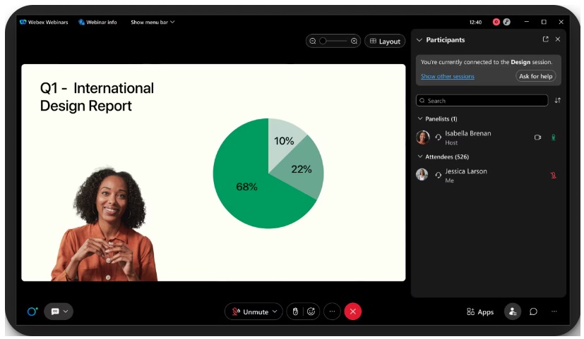Toggle the Participants panel button

(513, 312)
